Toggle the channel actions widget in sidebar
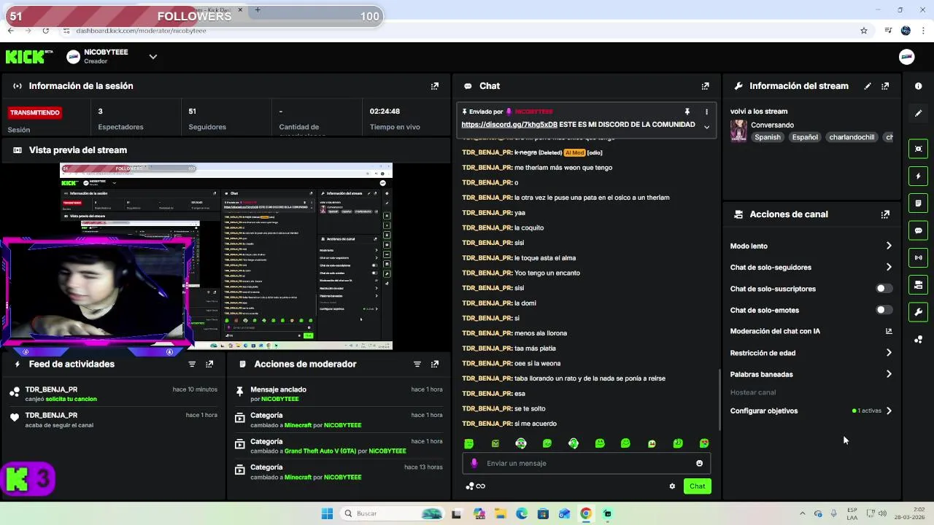 pyautogui.click(x=918, y=284)
